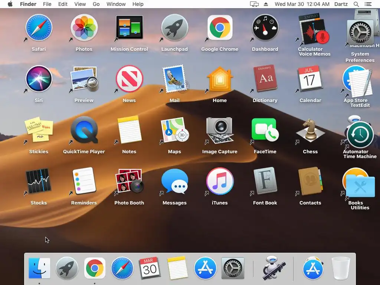This screenshot has width=380, height=285.
Task: Open the Help menu
Action: point(138,4)
